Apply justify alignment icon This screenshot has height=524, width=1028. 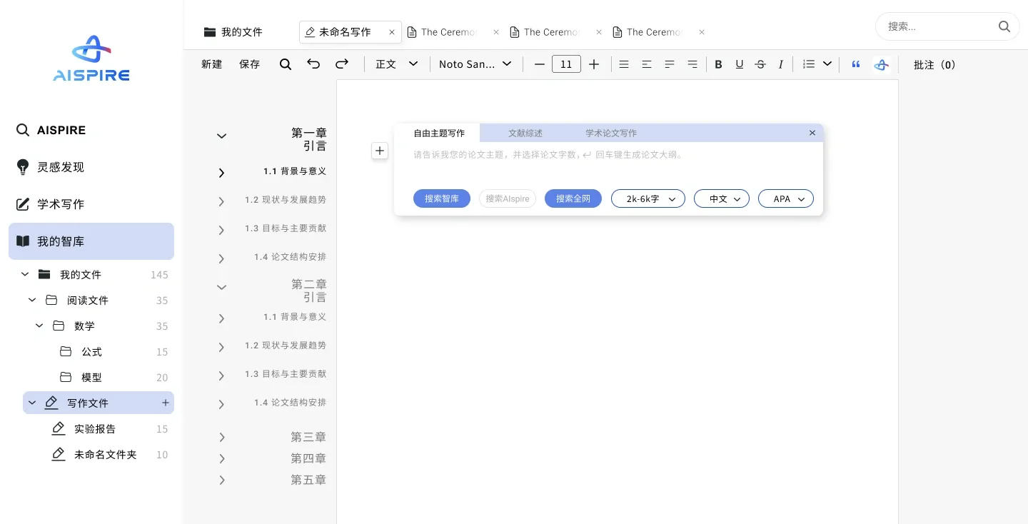tap(624, 64)
